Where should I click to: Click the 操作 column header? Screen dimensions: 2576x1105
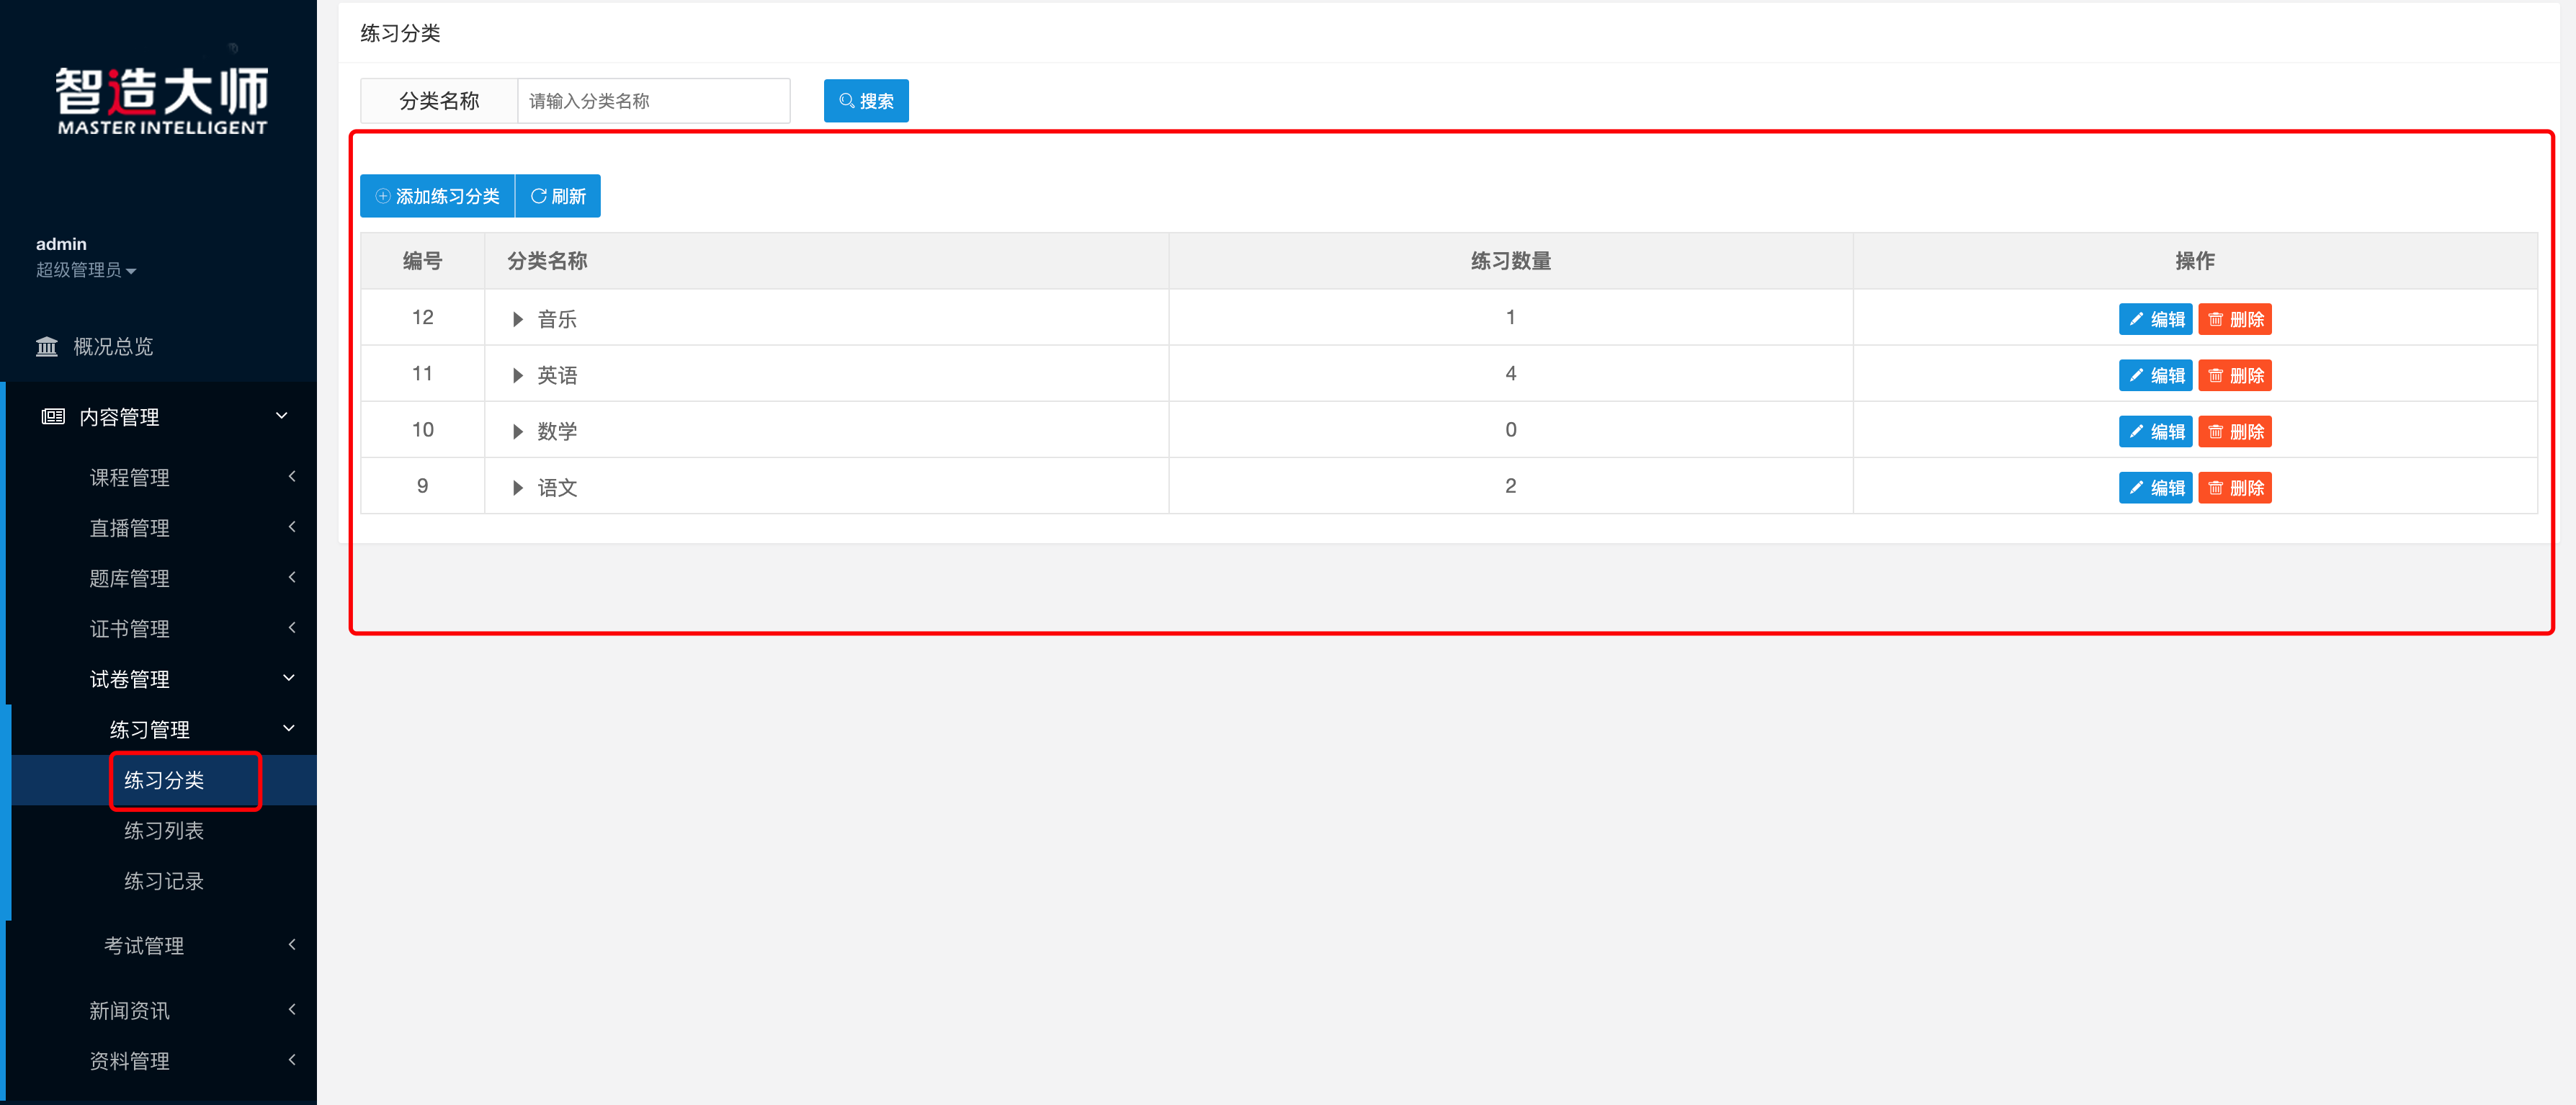click(2194, 261)
